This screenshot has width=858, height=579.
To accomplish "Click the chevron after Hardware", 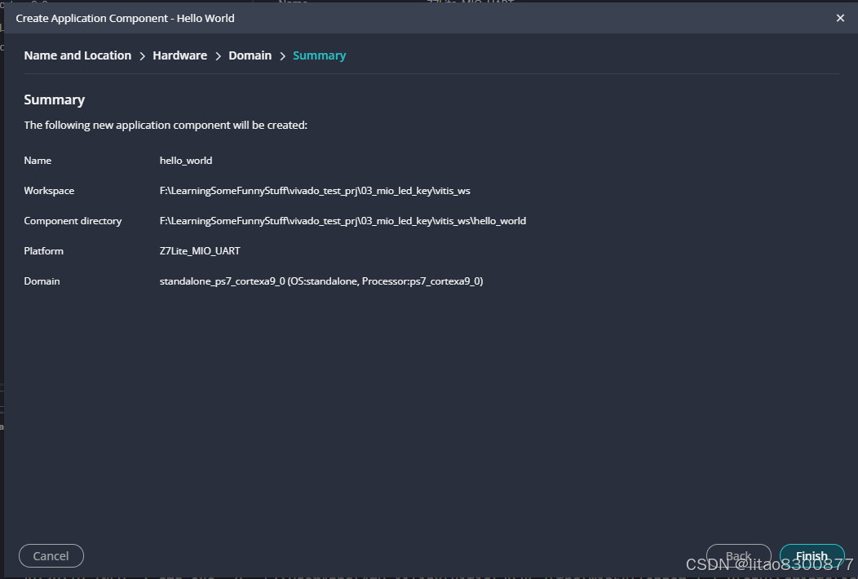I will point(218,55).
